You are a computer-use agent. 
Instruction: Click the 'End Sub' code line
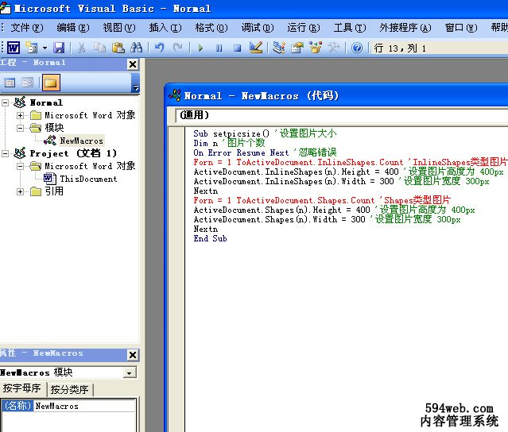(x=210, y=238)
